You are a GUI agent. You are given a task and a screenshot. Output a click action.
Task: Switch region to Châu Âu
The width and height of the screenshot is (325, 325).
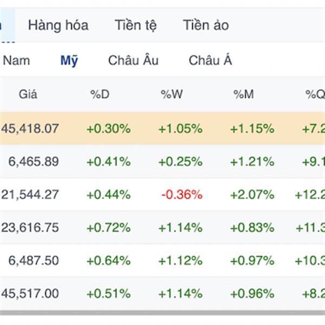pyautogui.click(x=133, y=60)
